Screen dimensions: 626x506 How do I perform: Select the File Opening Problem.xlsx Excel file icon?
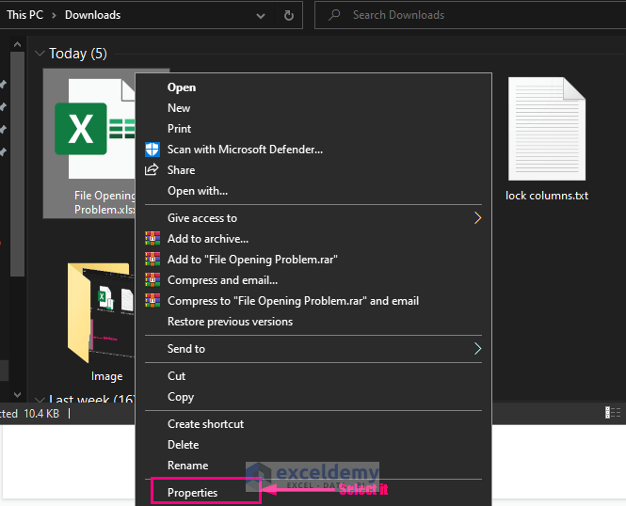[95, 129]
